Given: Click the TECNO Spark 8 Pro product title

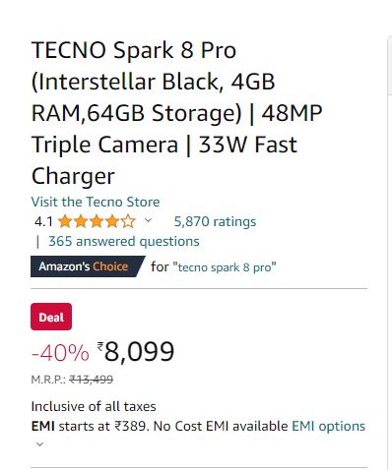Looking at the screenshot, I should [x=176, y=113].
